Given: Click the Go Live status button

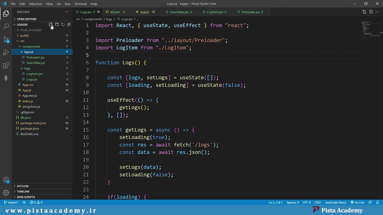Looking at the screenshot, I should [357, 202].
